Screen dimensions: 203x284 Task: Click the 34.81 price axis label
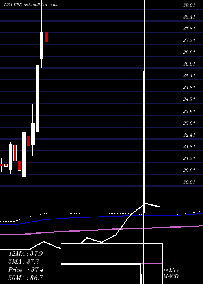pyautogui.click(x=189, y=88)
